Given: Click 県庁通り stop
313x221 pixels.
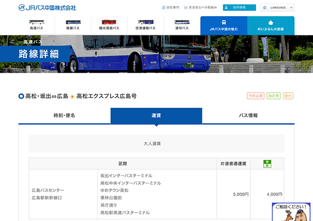Looking at the screenshot, I should point(109,205).
